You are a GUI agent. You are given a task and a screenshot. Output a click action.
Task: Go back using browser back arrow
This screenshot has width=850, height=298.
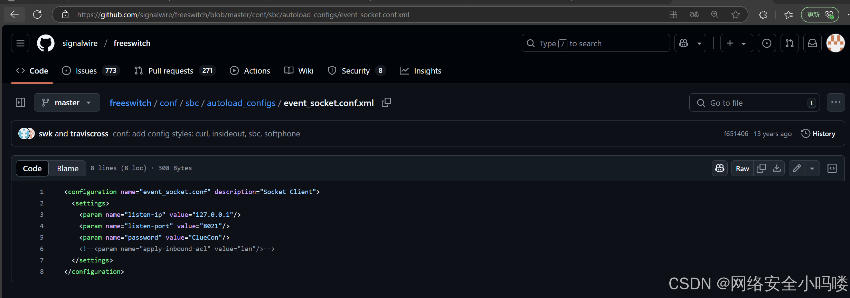click(x=15, y=15)
